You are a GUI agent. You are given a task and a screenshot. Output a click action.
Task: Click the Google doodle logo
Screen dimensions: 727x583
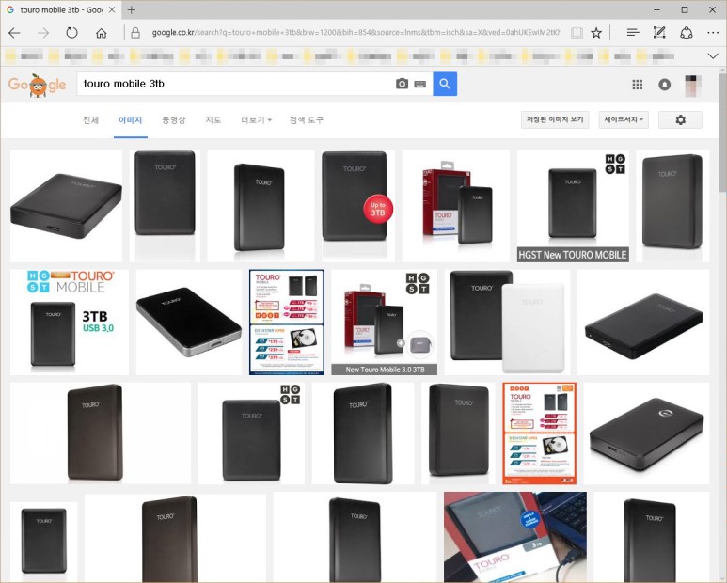click(x=37, y=85)
